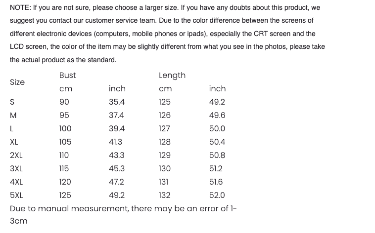Screen dimensions: 375x233
Task: Click the 100 cm bust value
Action: pos(65,129)
